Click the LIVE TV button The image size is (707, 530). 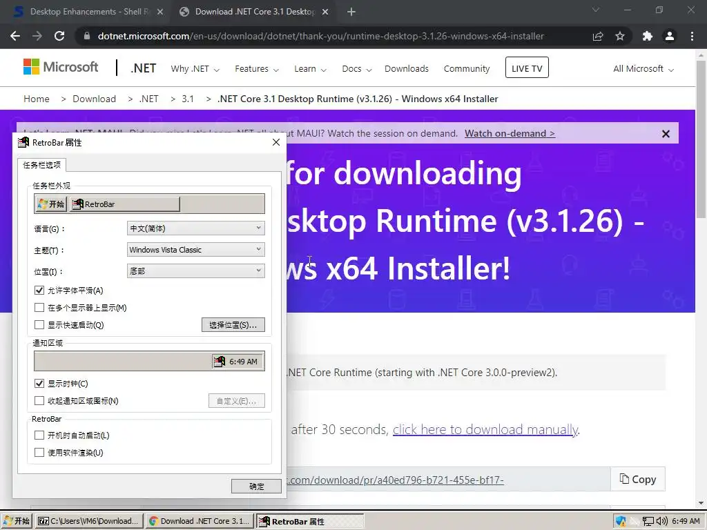[527, 68]
